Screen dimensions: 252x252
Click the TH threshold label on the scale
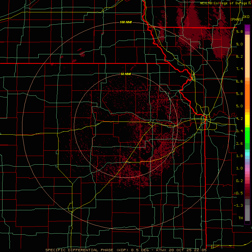pyautogui.click(x=241, y=218)
